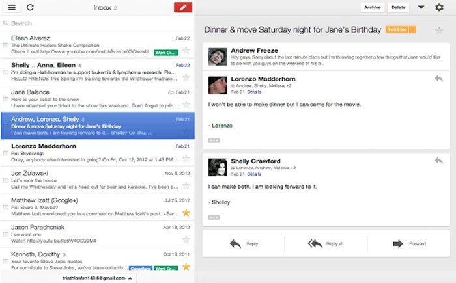Remove the orange label on the subject
Image resolution: width=456 pixels, height=283 pixels.
tap(412, 30)
